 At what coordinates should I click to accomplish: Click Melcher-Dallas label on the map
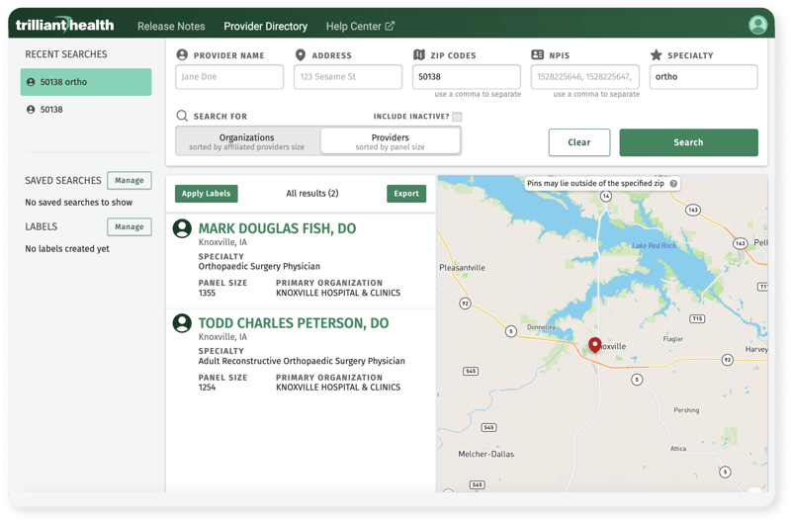pos(485,455)
